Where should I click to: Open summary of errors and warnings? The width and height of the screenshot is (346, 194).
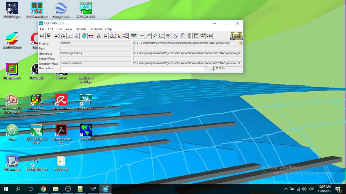click(203, 36)
